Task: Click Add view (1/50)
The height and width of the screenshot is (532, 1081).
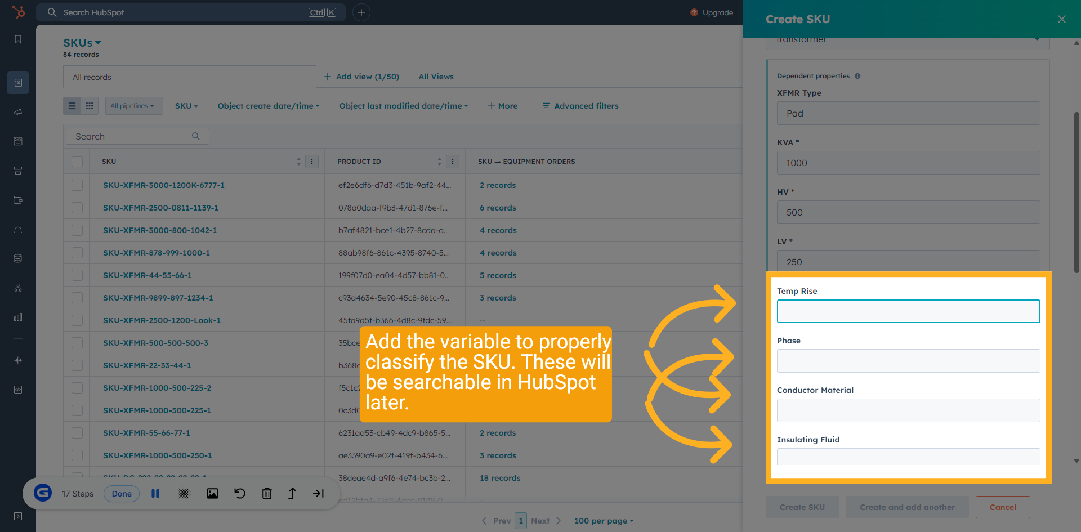Action: coord(361,77)
